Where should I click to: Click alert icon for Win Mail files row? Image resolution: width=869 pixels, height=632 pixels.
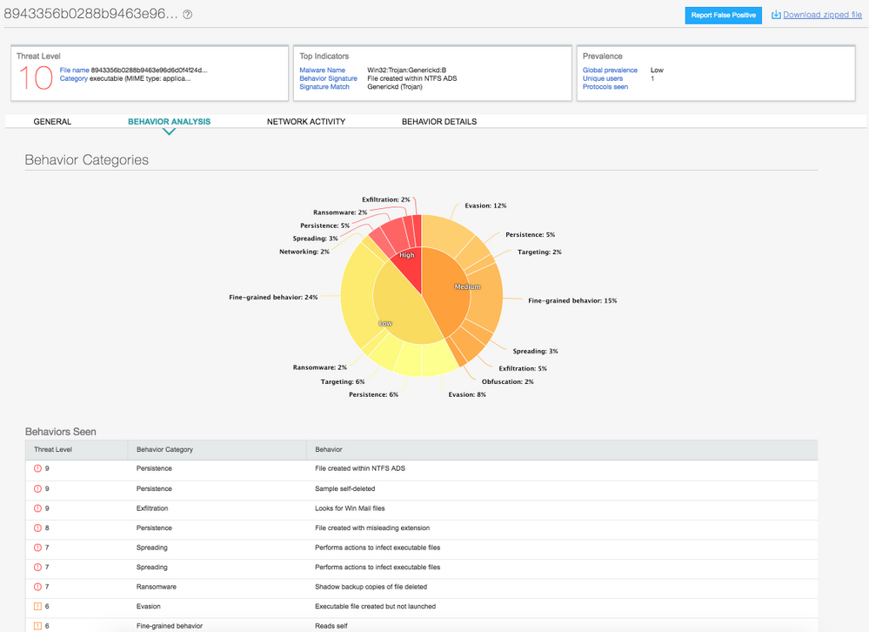[x=37, y=508]
